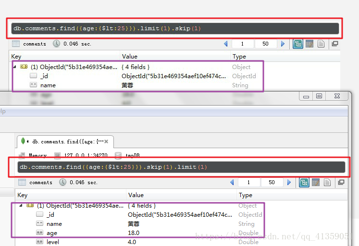Click the Key column header in upper results
Image resolution: width=359 pixels, height=246 pixels.
[x=64, y=57]
